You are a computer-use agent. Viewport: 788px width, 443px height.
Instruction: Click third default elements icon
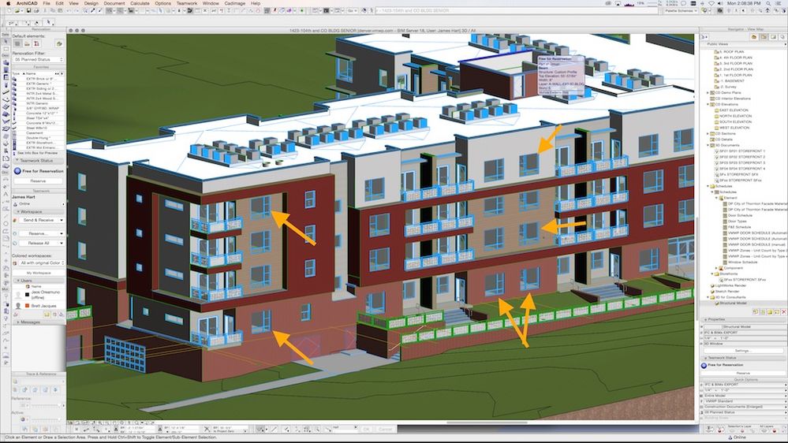pos(37,43)
